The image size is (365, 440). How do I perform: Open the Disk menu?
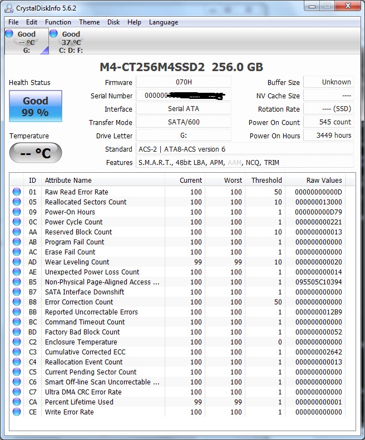[x=114, y=22]
